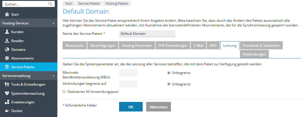304x117 pixels.
Task: Select the E-Mail tab
Action: point(198,46)
